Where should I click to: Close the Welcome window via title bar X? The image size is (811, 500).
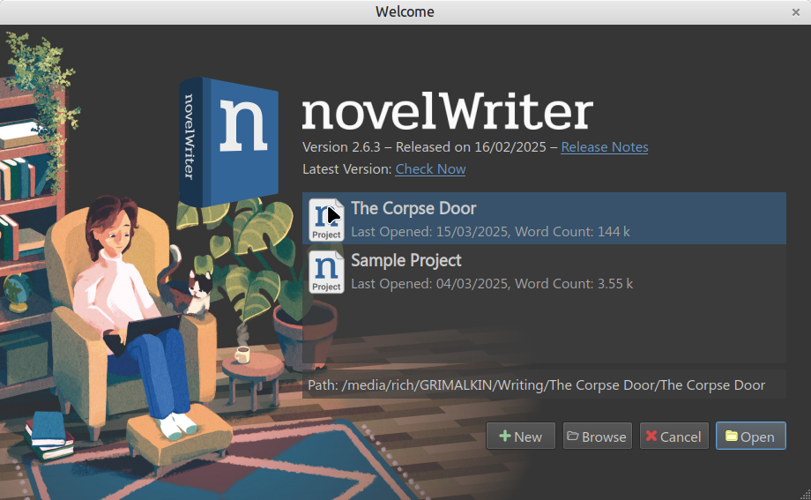point(796,12)
